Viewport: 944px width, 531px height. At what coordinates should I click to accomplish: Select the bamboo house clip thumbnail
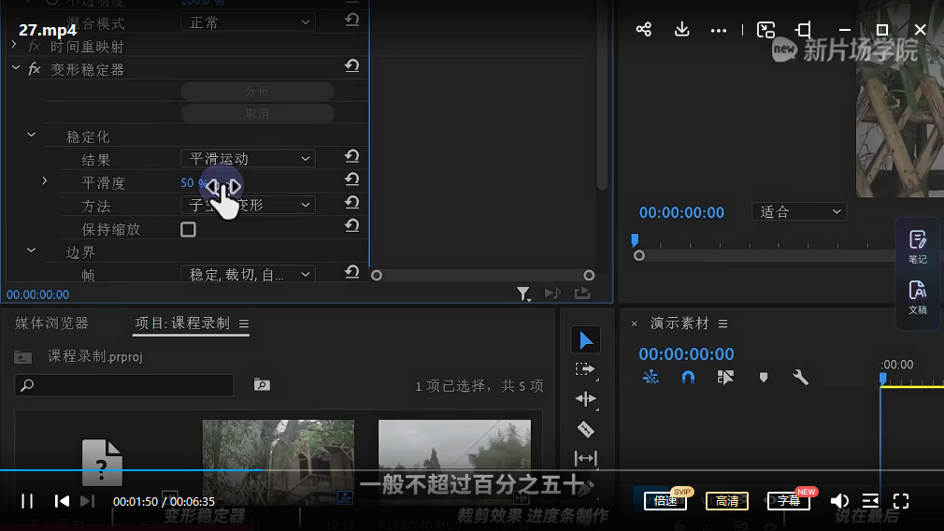[279, 462]
